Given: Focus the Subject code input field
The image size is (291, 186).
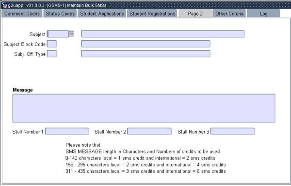Looking at the screenshot, I should pos(58,34).
